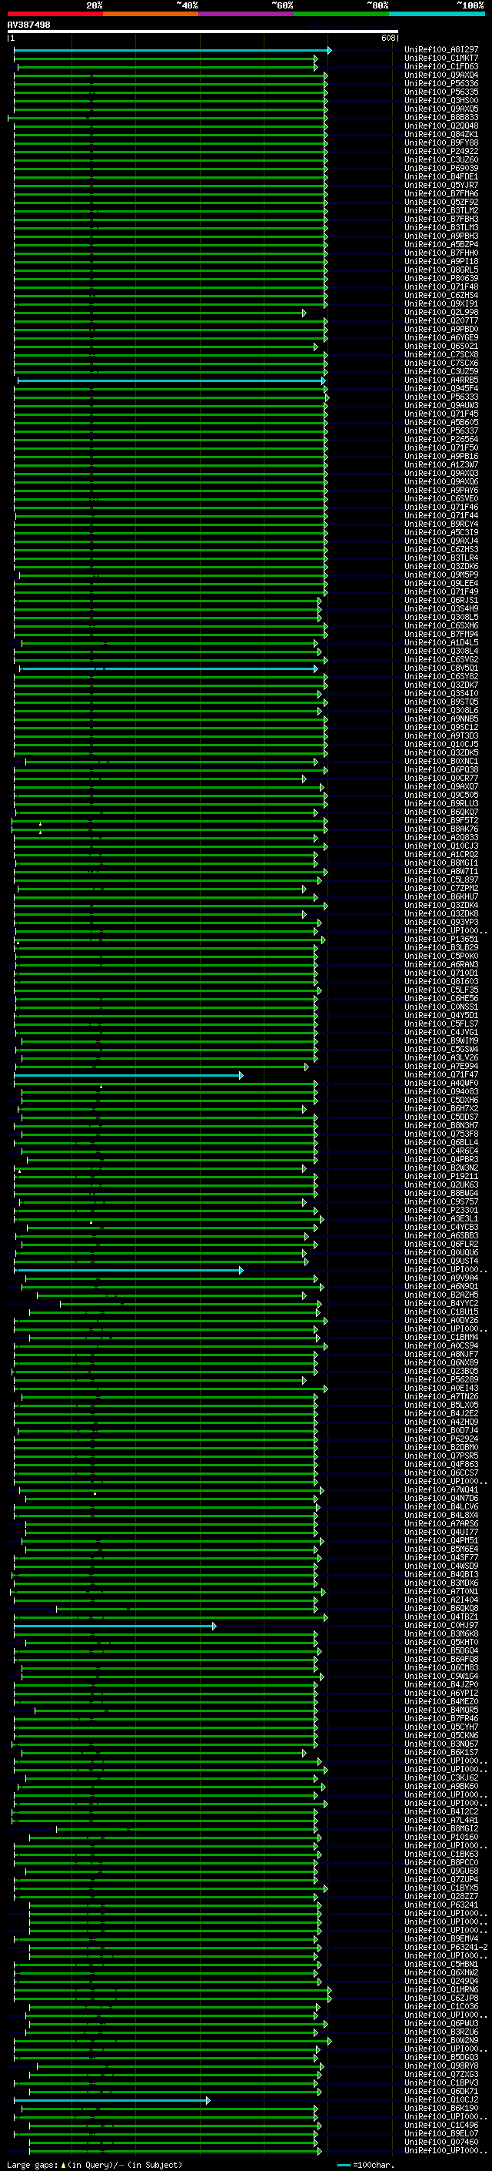Select UniRef100_A3E3L1 label
The height and width of the screenshot is (2171, 492).
point(441,1219)
